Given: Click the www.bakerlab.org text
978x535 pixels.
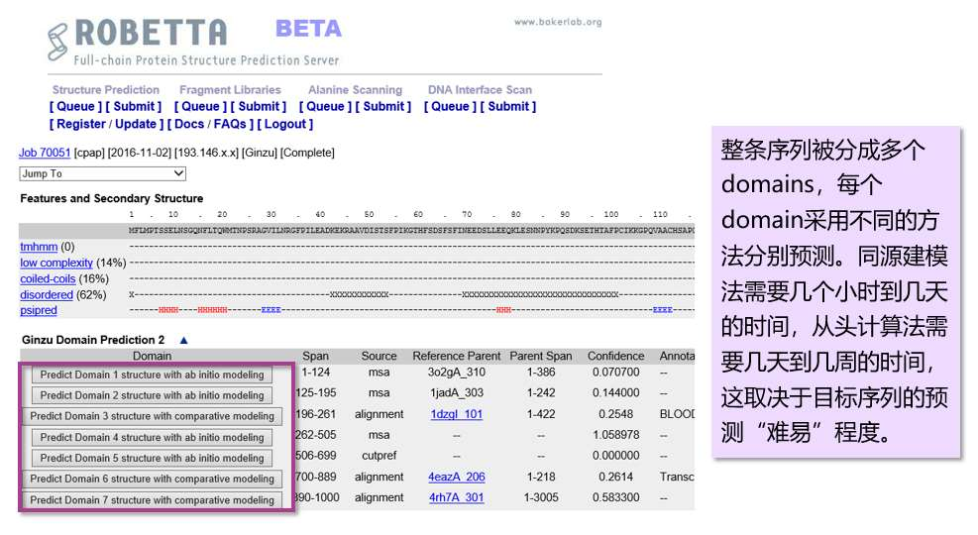Looking at the screenshot, I should (558, 22).
